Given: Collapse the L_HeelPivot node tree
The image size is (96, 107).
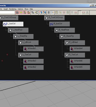Looking at the screenshot, I should click(x=18, y=30).
